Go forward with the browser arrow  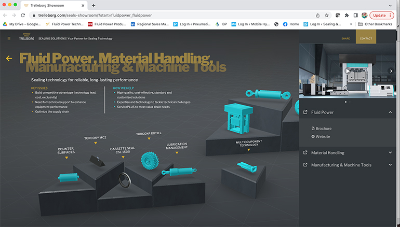click(x=14, y=15)
